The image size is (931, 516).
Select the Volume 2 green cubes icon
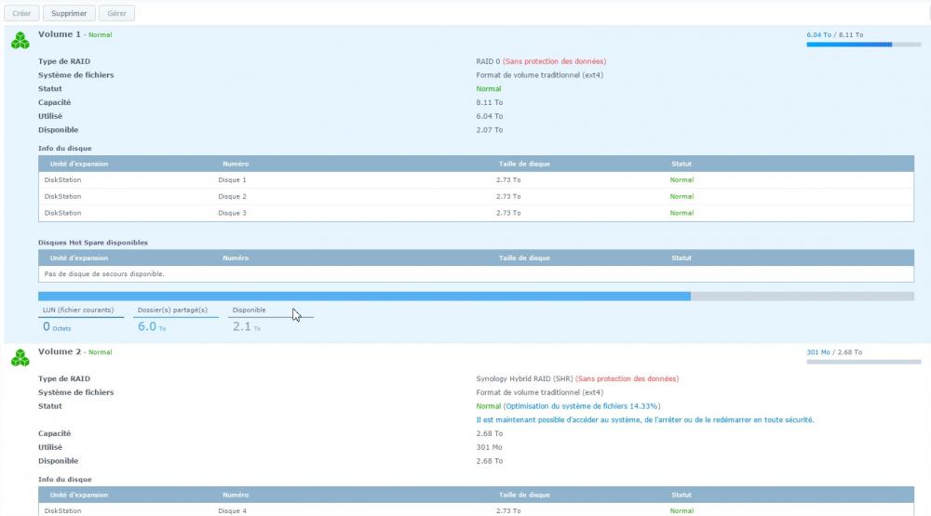(20, 358)
